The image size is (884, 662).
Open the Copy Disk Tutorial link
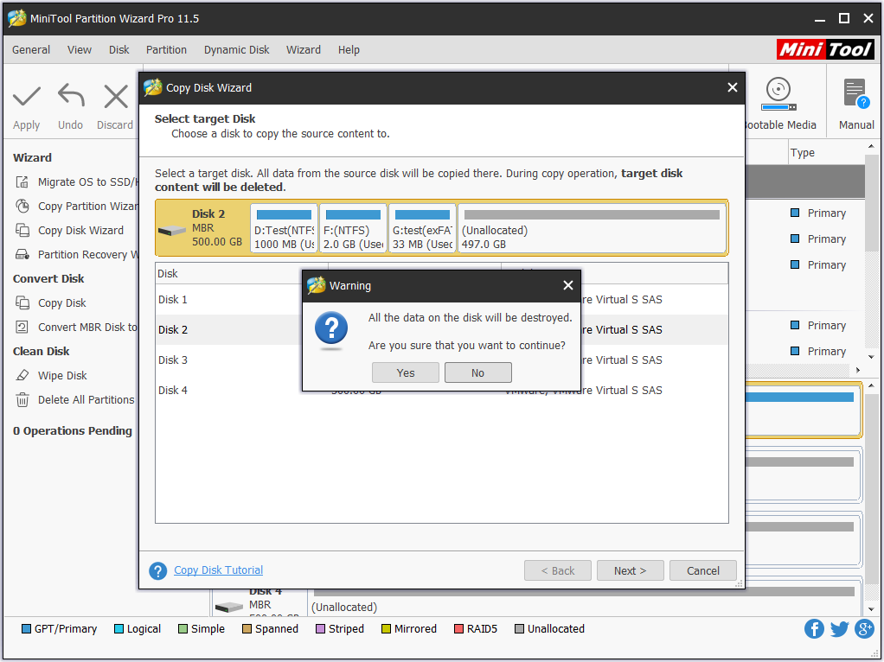[218, 570]
